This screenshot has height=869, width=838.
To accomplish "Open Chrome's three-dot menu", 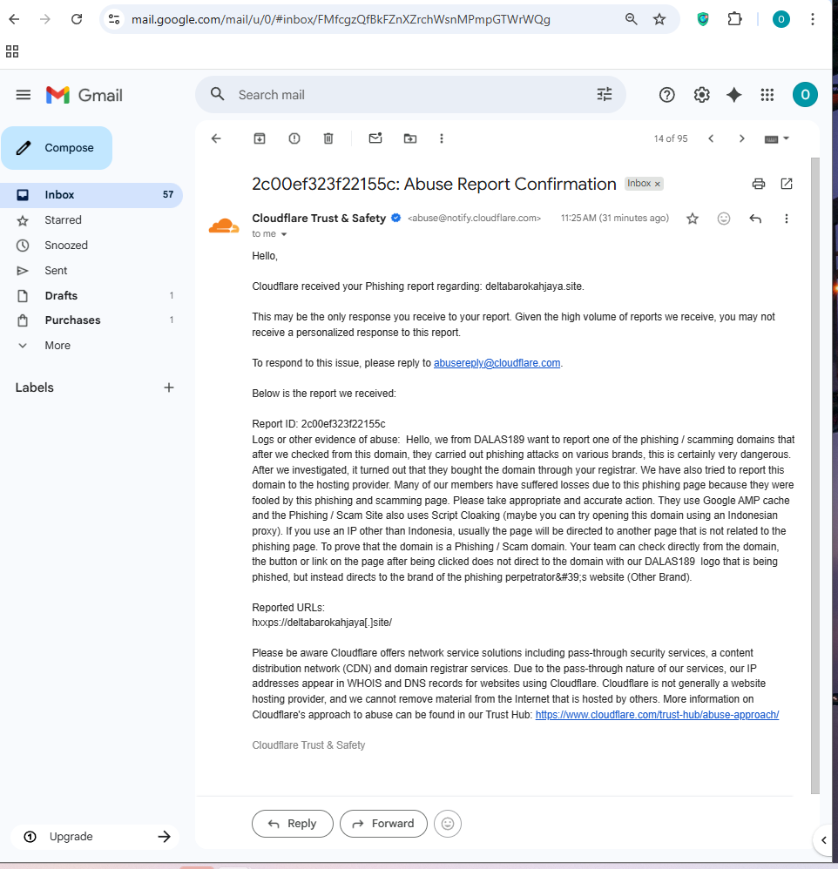I will pyautogui.click(x=812, y=19).
